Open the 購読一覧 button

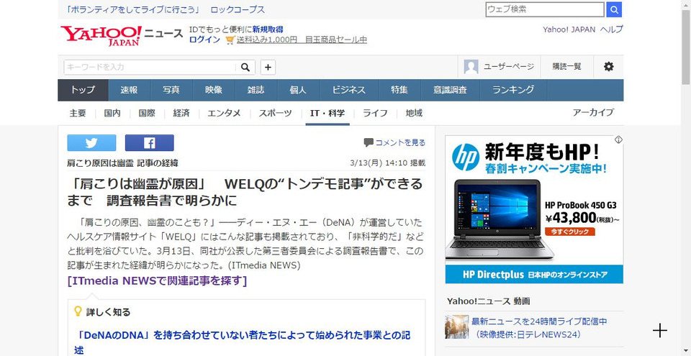566,67
